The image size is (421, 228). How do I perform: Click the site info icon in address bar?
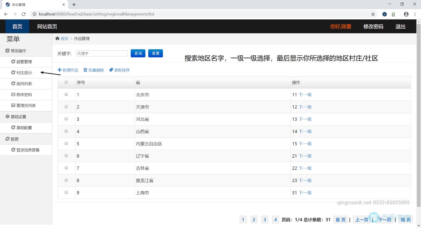coord(34,14)
